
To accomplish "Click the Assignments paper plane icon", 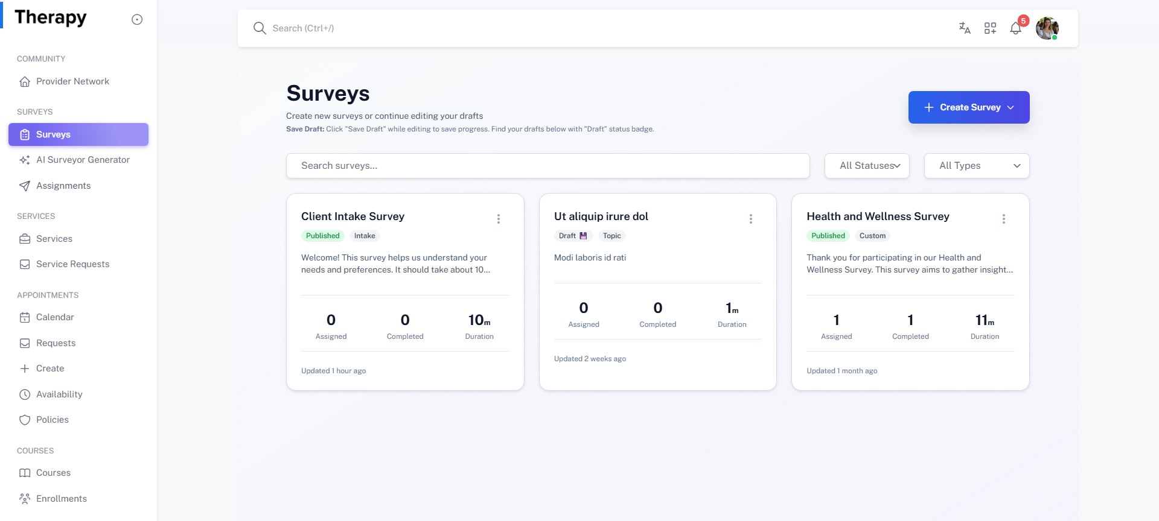I will 25,186.
